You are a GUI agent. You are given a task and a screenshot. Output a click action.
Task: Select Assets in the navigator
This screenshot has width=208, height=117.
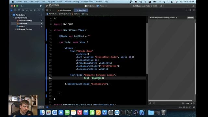click(22, 26)
